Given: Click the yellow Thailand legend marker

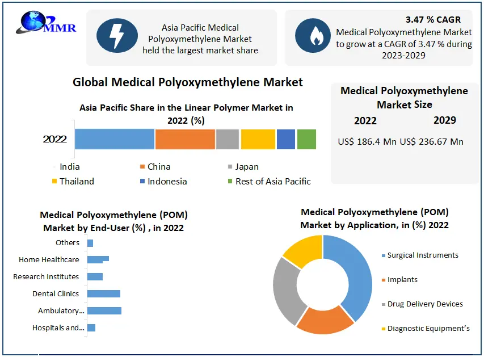Looking at the screenshot, I should click(54, 182).
